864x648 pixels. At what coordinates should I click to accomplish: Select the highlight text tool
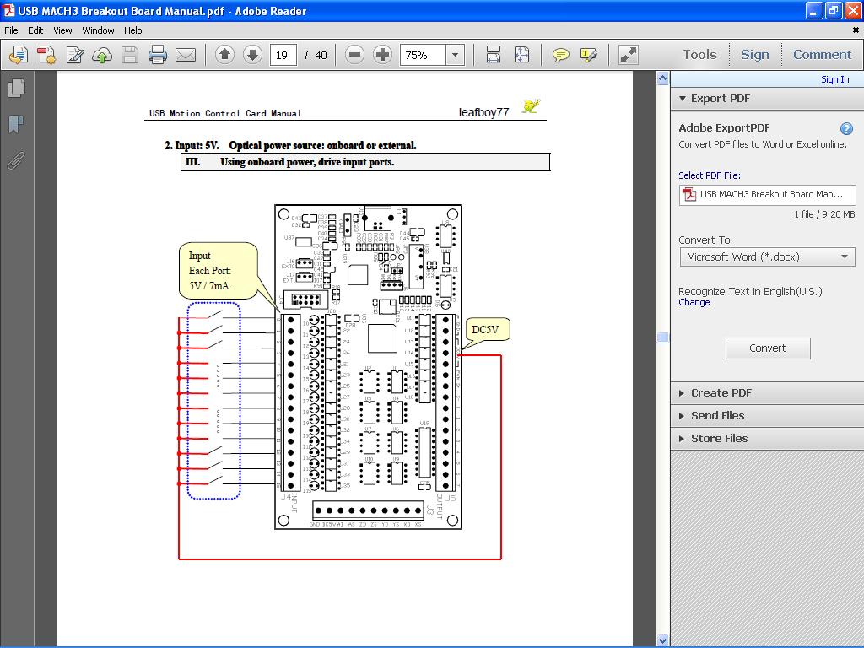coord(588,55)
